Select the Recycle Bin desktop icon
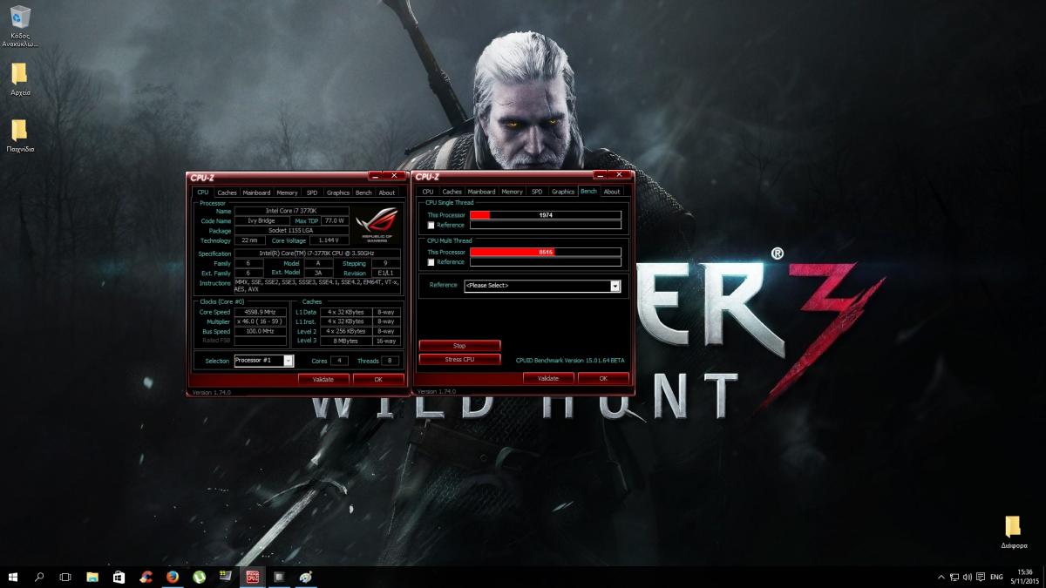Viewport: 1046px width, 588px height. click(19, 27)
